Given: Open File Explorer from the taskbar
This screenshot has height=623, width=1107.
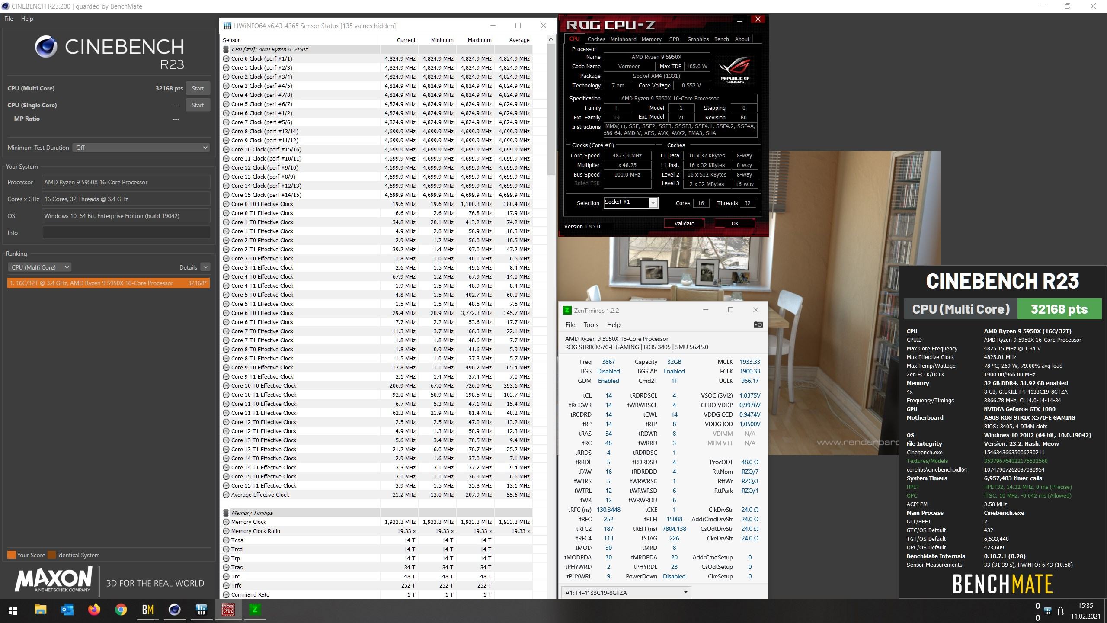Looking at the screenshot, I should (40, 610).
